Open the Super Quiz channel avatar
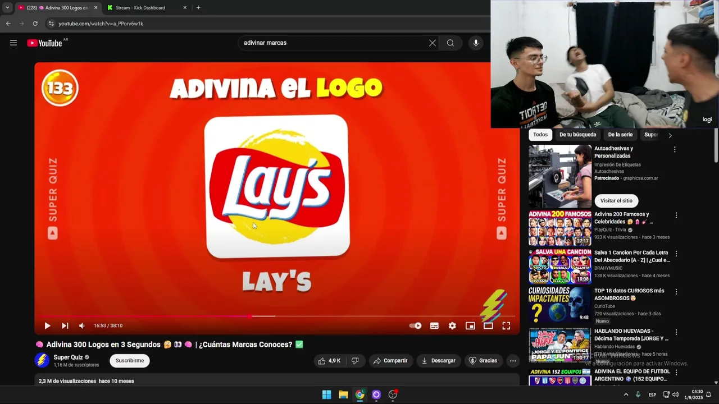 coord(42,360)
